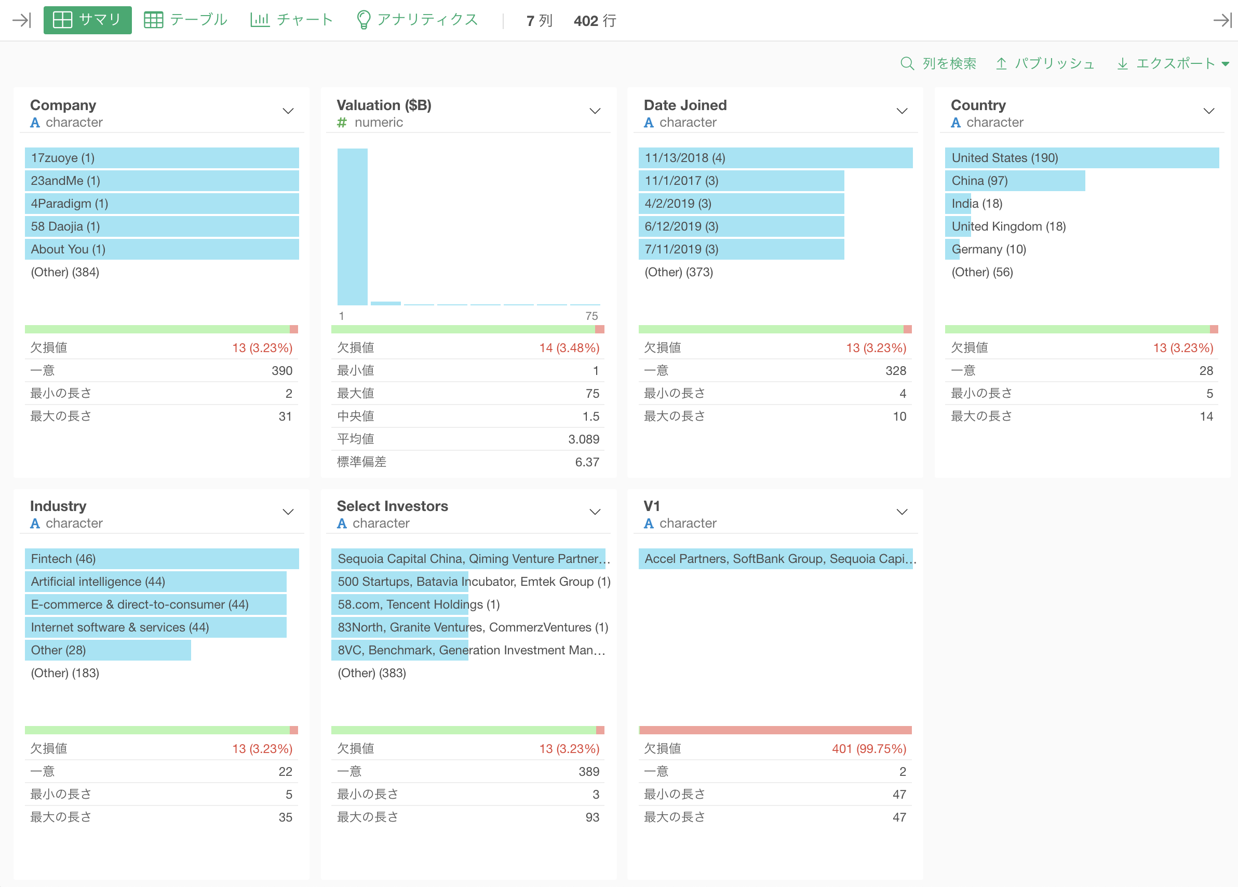
Task: Open the テーブル table tab
Action: (185, 20)
